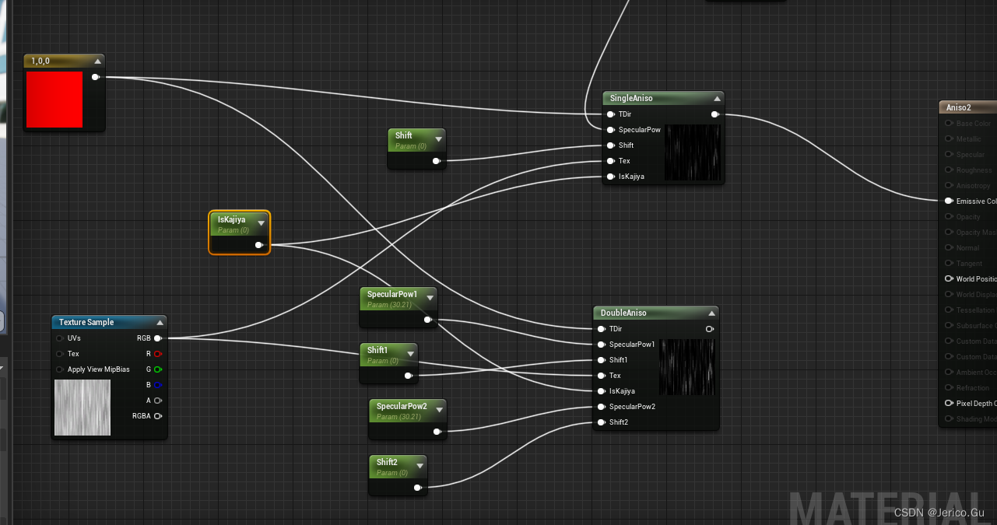Screen dimensions: 997x525
Task: Collapse the Texture Sample node
Action: point(160,322)
